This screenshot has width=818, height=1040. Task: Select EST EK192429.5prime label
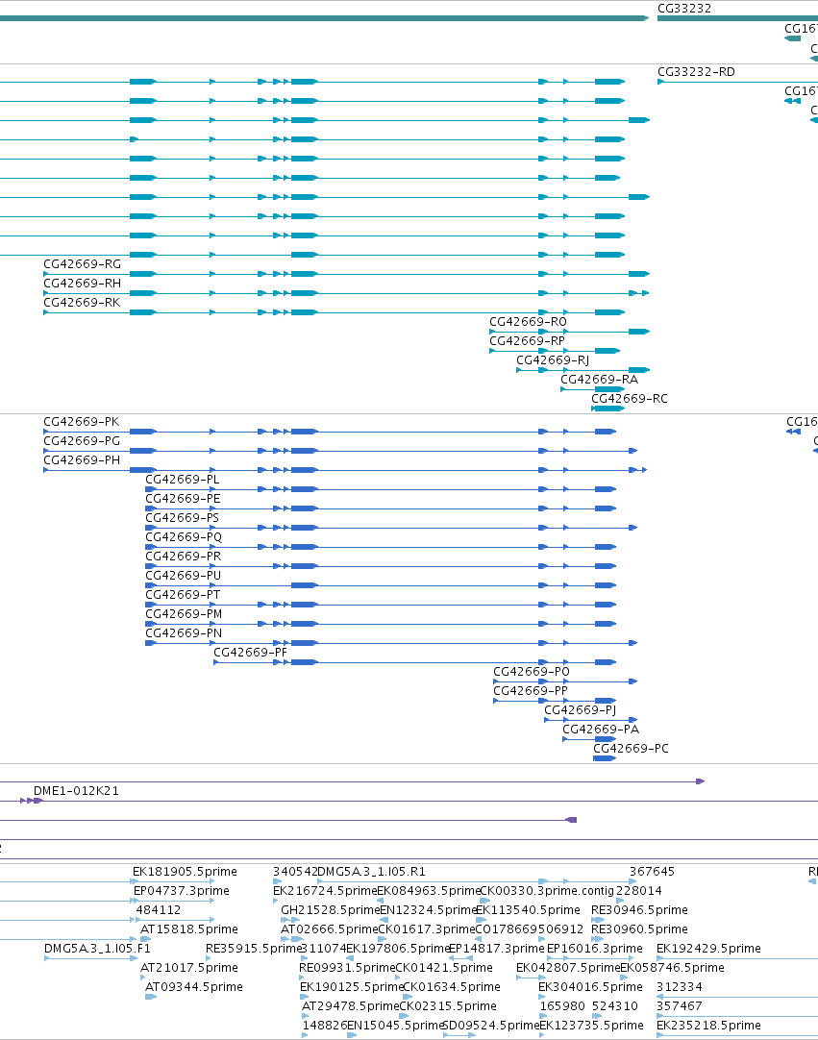[x=708, y=949]
